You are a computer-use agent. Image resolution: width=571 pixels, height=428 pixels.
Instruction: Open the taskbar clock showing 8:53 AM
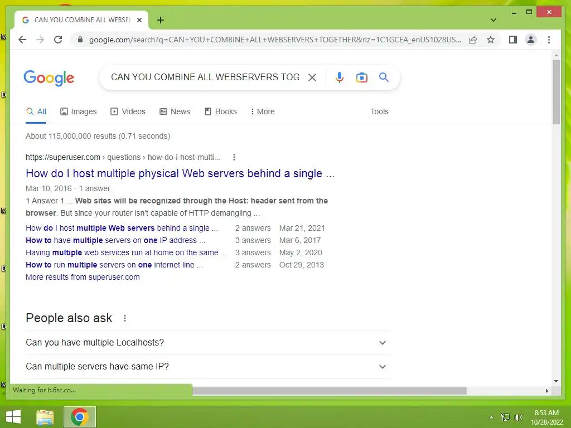(546, 417)
